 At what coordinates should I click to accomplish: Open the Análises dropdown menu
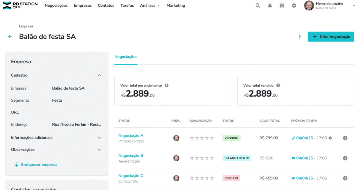click(x=150, y=6)
